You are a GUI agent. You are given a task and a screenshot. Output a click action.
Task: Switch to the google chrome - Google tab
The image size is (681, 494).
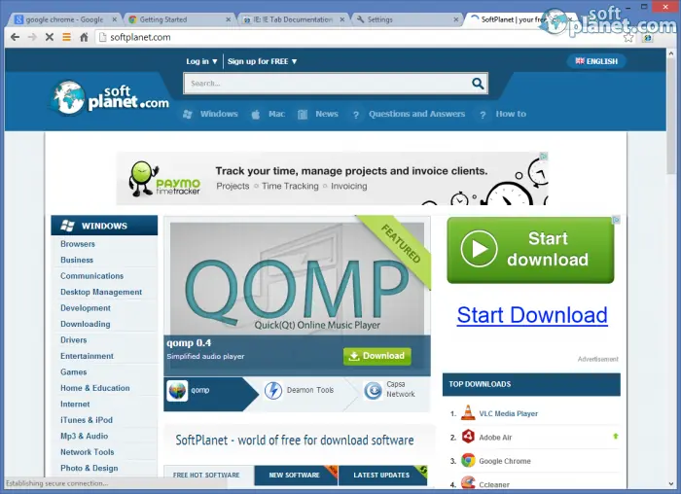pos(63,19)
